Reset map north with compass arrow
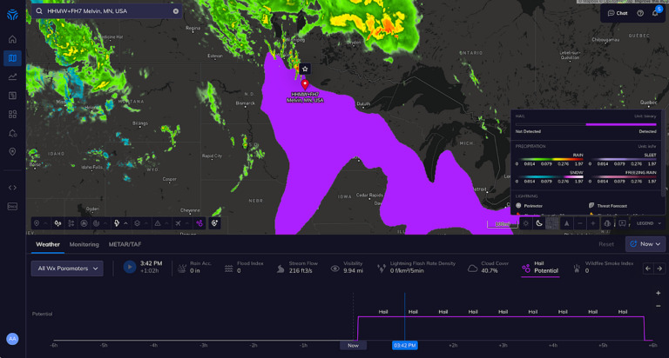Screen dimensions: 669x358 pyautogui.click(x=566, y=223)
